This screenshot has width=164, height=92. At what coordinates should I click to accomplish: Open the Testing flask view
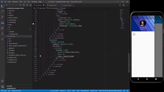[2, 33]
